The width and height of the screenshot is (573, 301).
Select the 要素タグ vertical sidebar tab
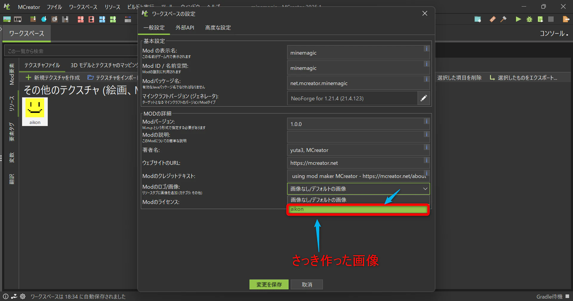(x=12, y=131)
